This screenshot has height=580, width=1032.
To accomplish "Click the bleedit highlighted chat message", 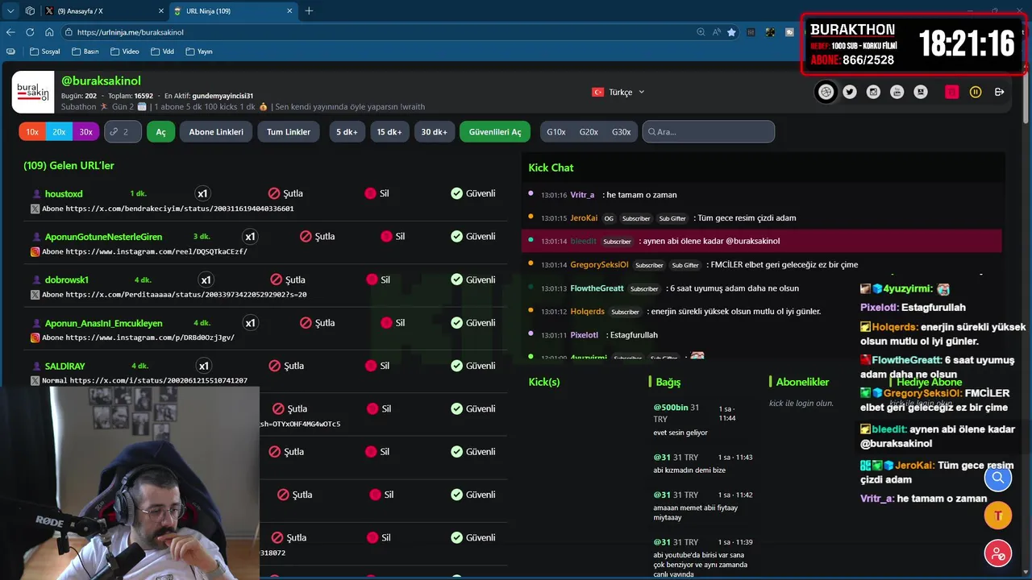I will coord(762,241).
